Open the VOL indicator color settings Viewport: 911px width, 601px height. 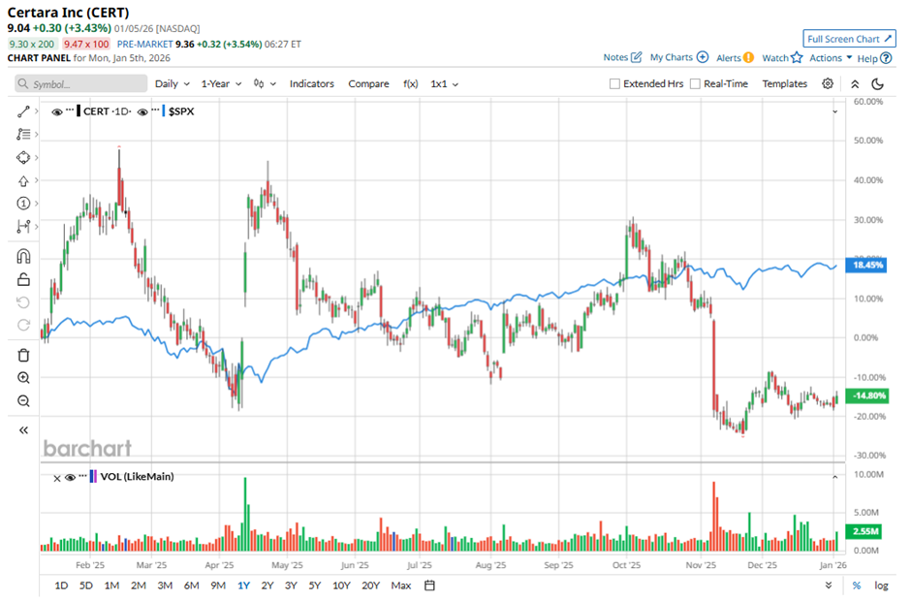tap(94, 477)
